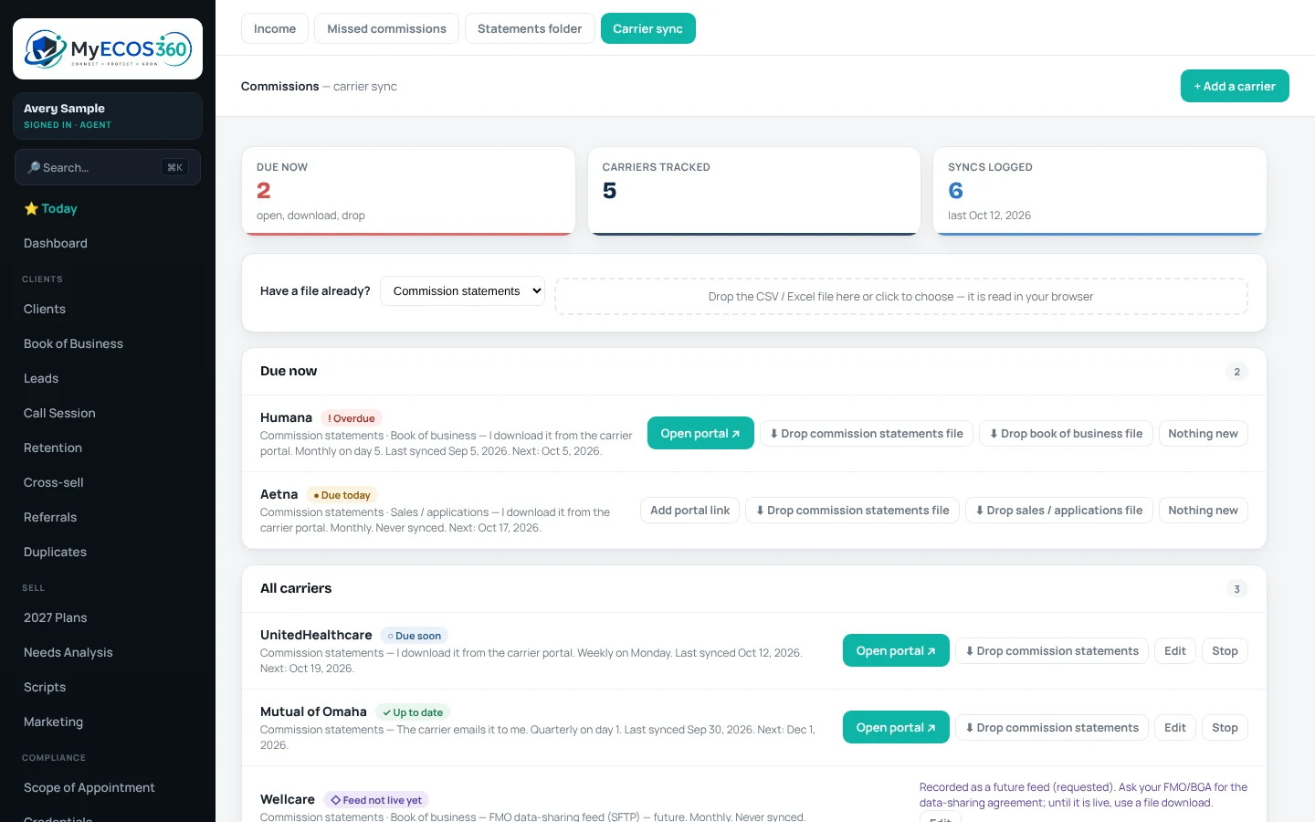Image resolution: width=1315 pixels, height=822 pixels.
Task: Drop commission statements for Mutual of Omaha
Action: click(1052, 728)
